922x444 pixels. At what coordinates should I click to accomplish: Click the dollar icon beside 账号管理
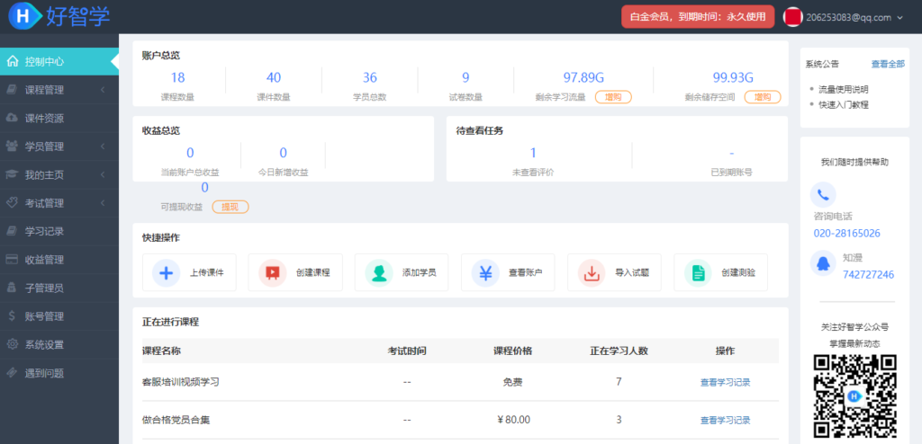click(x=11, y=316)
